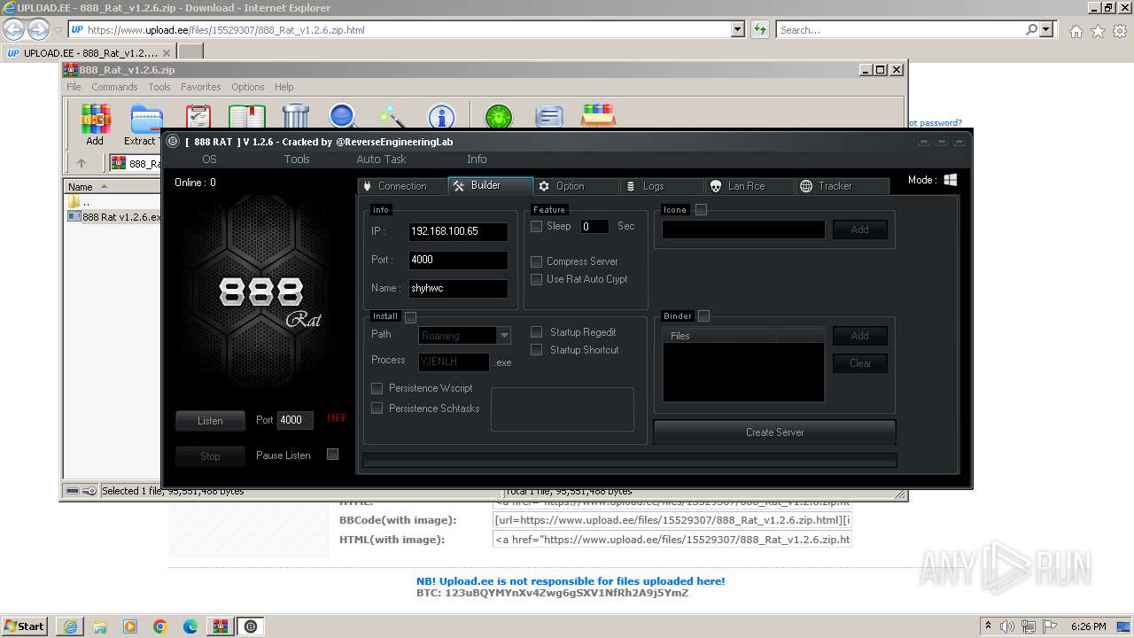Switch to the Connection tab

click(x=402, y=186)
